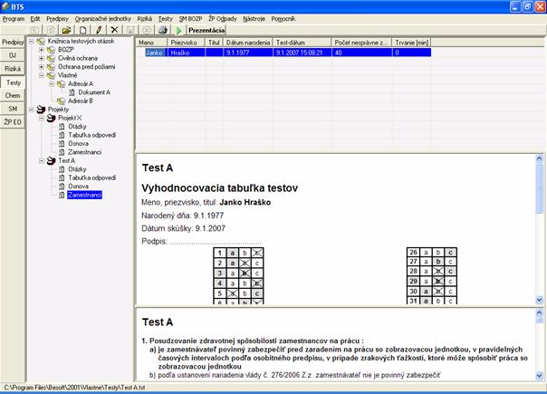Switch to the OJ side tab
Screen dimensions: 547x394
coord(13,55)
